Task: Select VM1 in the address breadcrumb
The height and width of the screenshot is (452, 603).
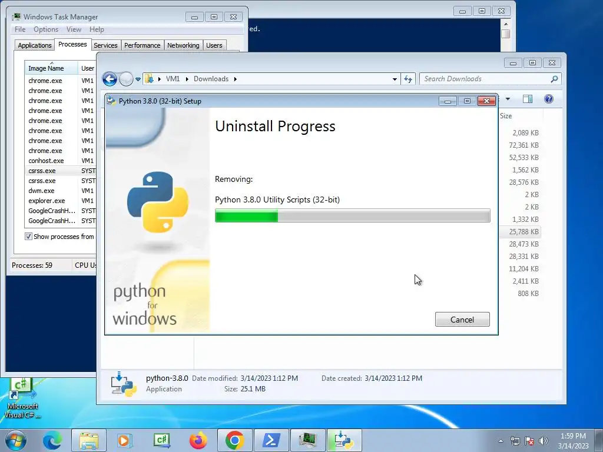Action: click(x=173, y=79)
